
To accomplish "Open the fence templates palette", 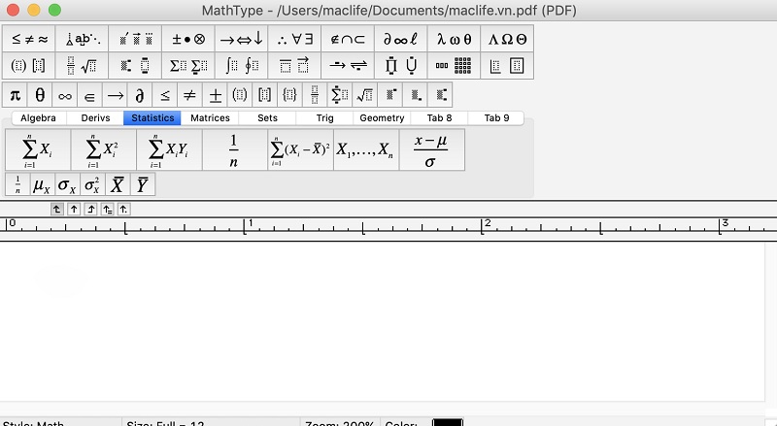I will point(29,65).
